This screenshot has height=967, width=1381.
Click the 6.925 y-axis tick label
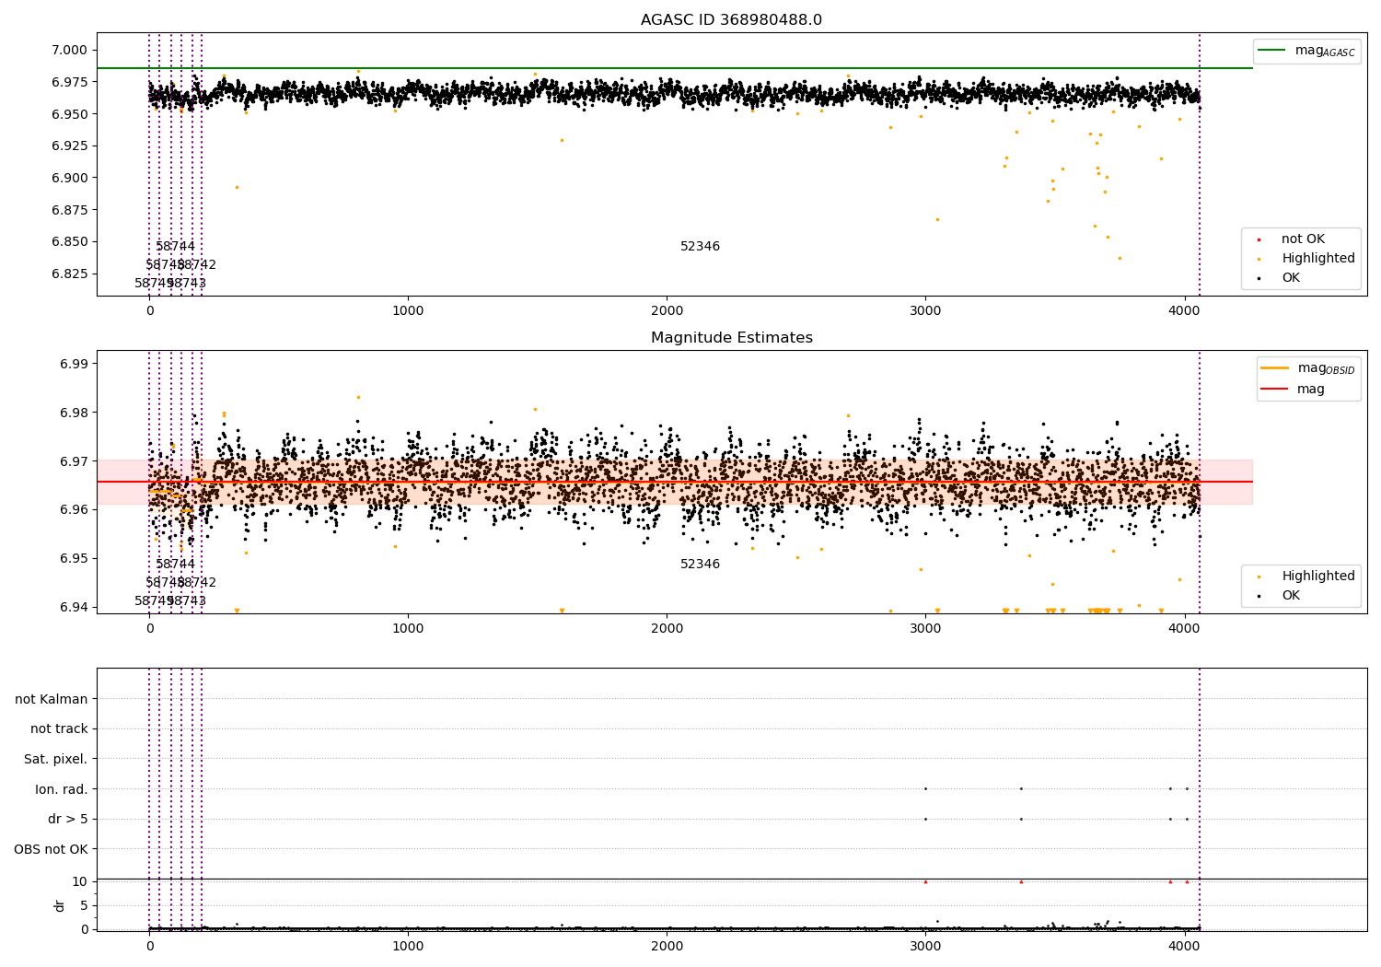[x=69, y=146]
